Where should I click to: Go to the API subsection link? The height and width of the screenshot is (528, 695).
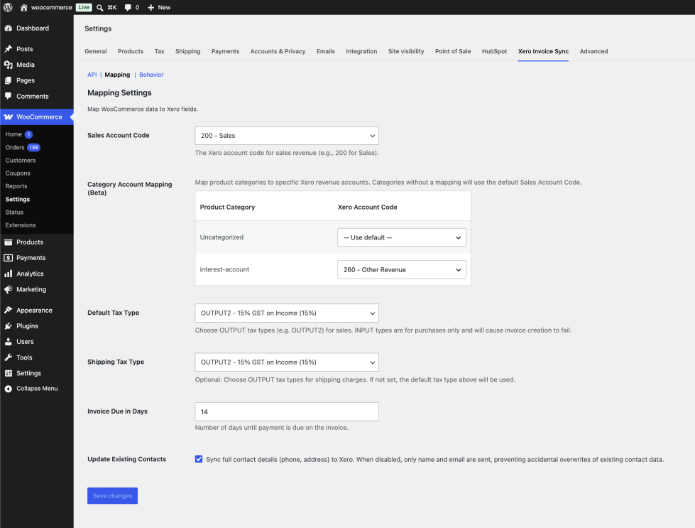[x=92, y=75]
